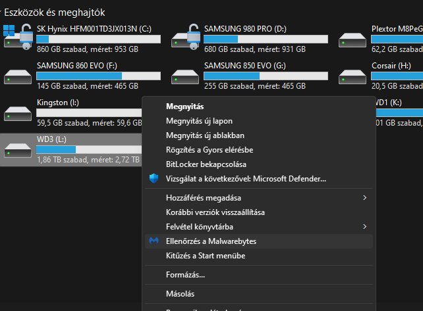The width and height of the screenshot is (423, 311).
Task: Click SAMSUNG 860 EVO (F:) label
Action: pyautogui.click(x=77, y=66)
